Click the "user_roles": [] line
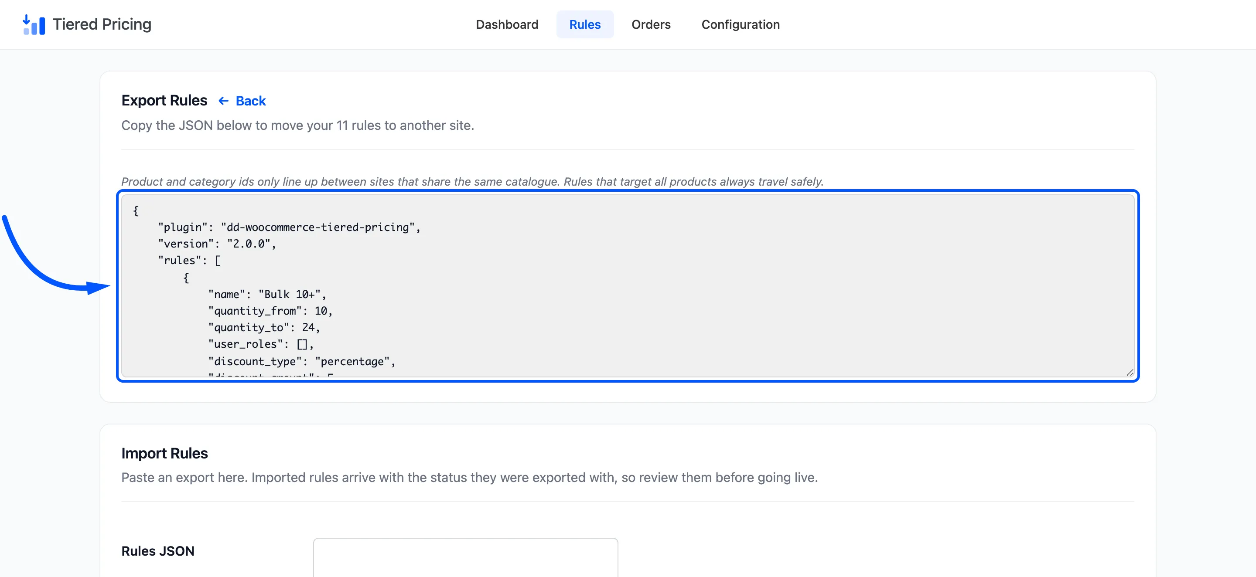This screenshot has height=577, width=1256. pyautogui.click(x=261, y=344)
